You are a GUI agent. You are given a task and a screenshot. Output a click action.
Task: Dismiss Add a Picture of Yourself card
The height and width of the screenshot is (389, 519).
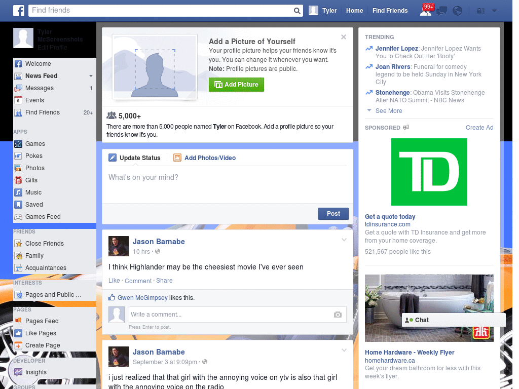[x=344, y=37]
